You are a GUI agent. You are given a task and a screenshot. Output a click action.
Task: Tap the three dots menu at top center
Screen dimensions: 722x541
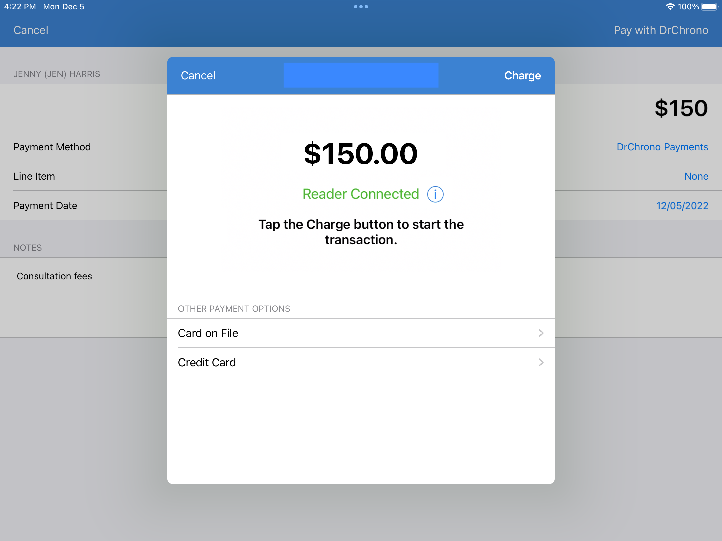(x=360, y=6)
